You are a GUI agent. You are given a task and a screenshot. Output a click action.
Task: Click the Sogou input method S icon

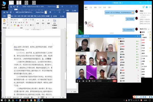[x=134, y=97]
